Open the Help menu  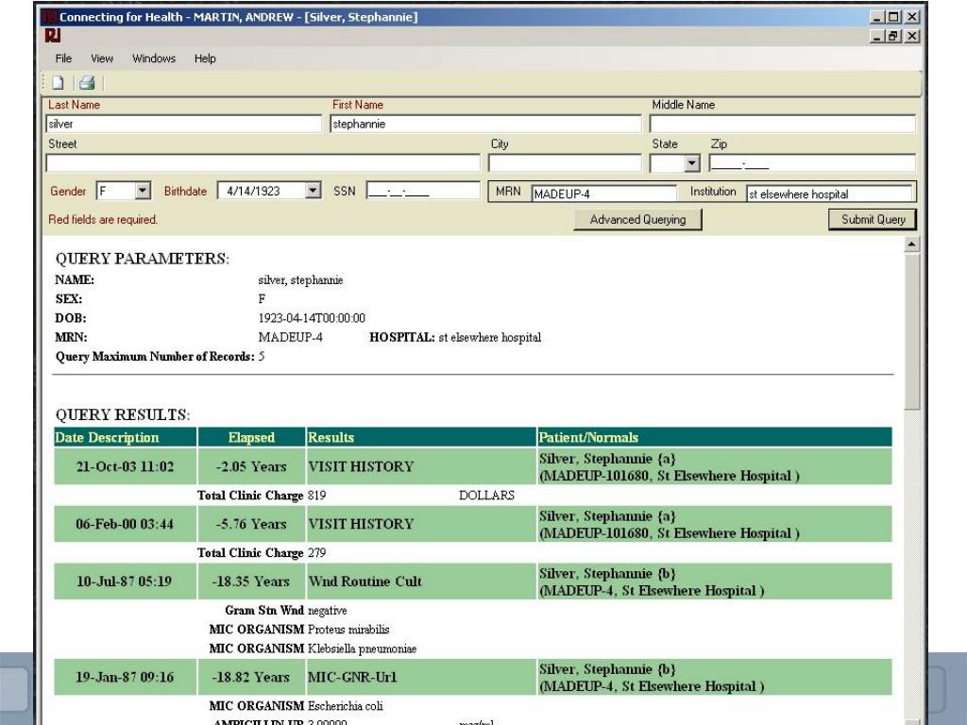(205, 59)
